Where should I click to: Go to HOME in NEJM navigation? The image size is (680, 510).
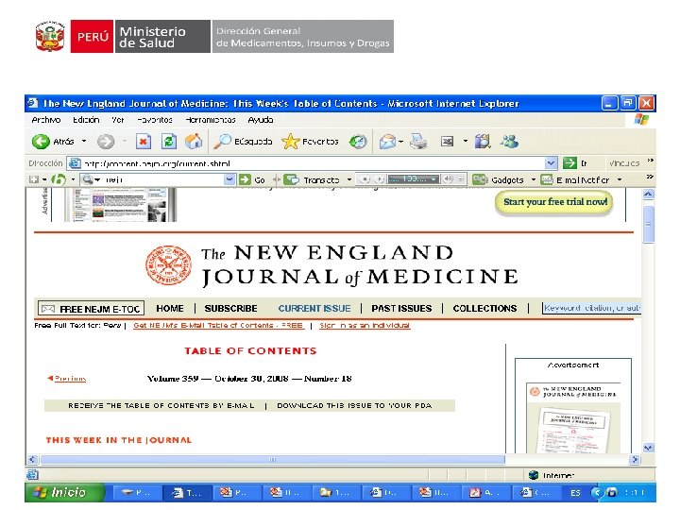click(170, 308)
